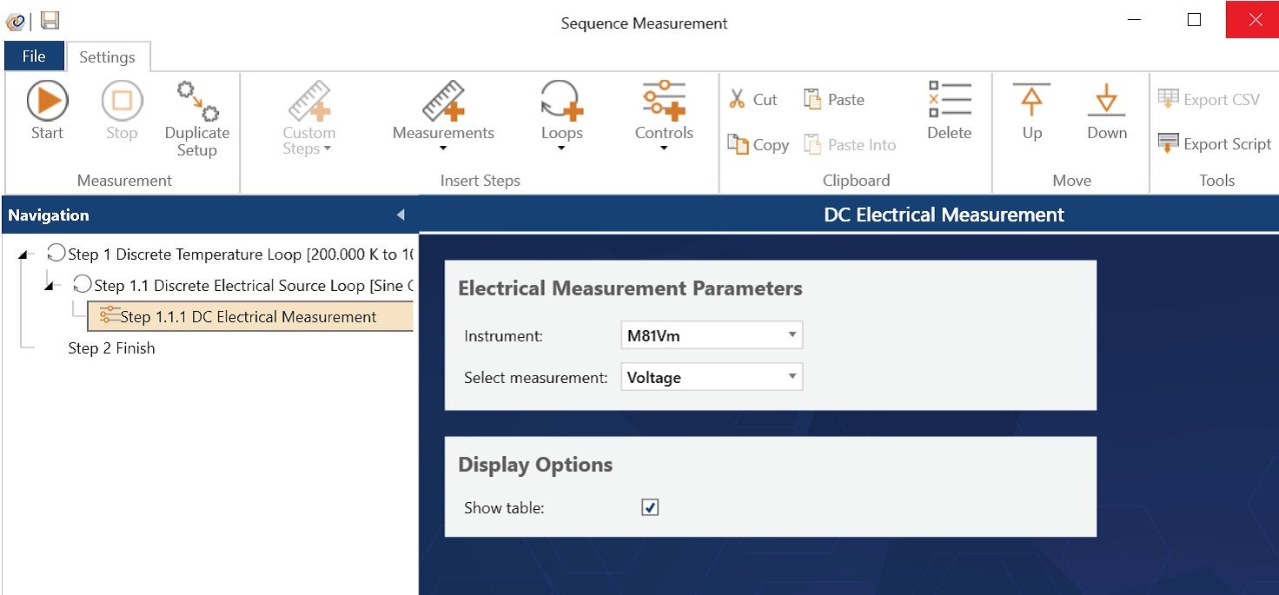The image size is (1279, 595).
Task: Open the Instrument dropdown showing M81Vm
Action: (712, 335)
